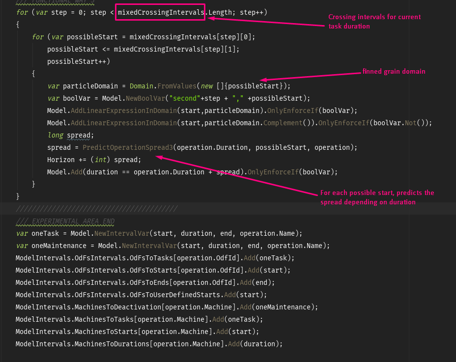
Task: Click 'MachinesToDeactivation' in the ModelIntervals line
Action: (118, 307)
